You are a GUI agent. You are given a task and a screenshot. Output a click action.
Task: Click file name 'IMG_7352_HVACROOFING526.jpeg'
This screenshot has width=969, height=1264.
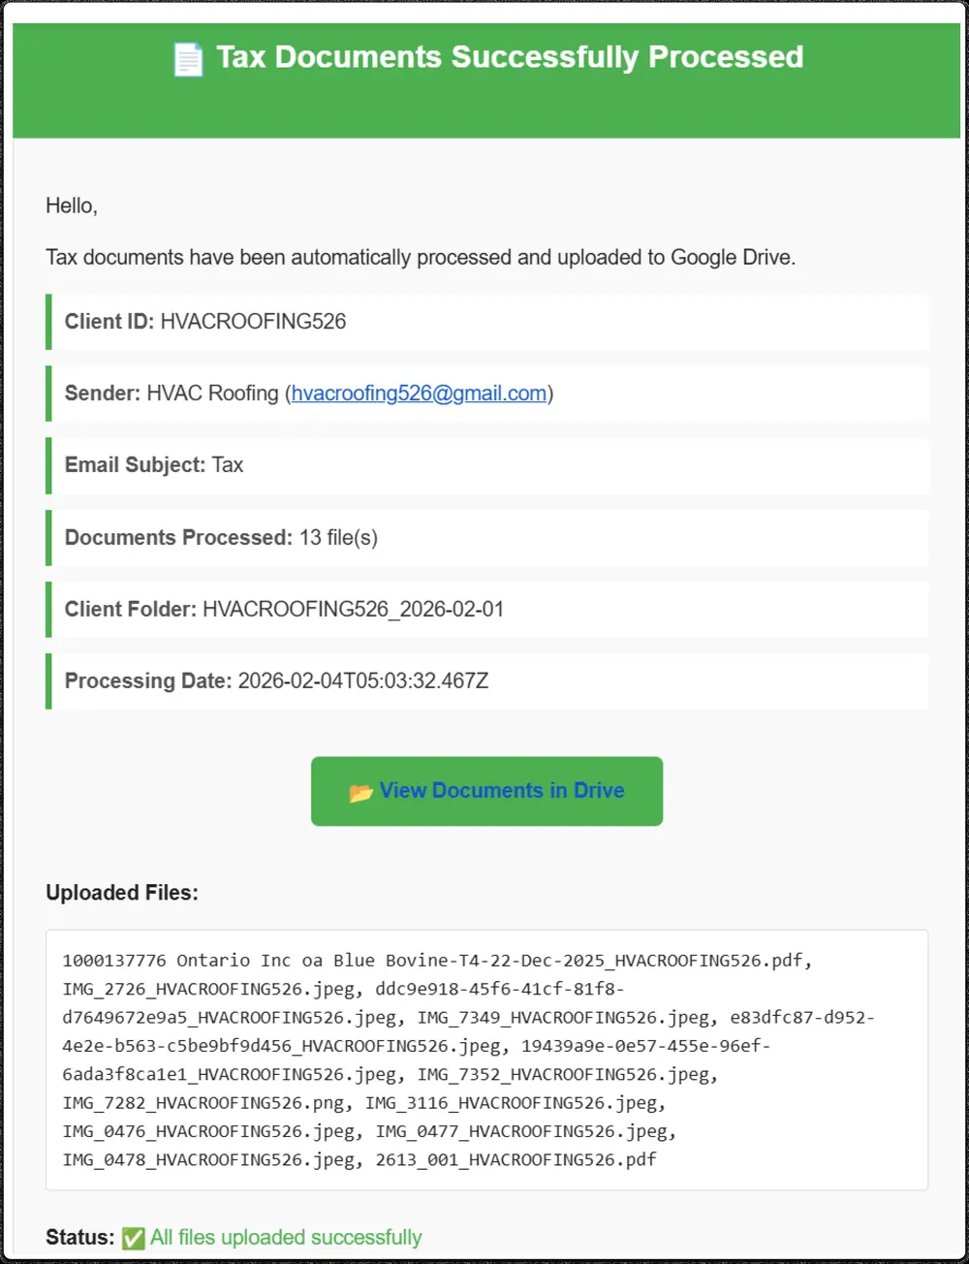[564, 1075]
